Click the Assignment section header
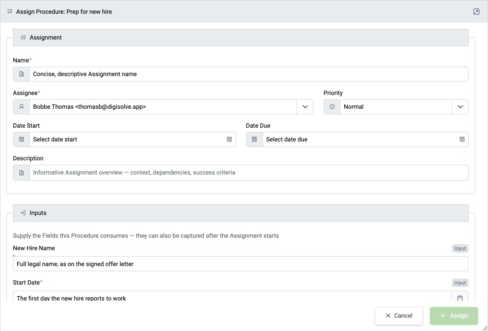 click(x=241, y=37)
